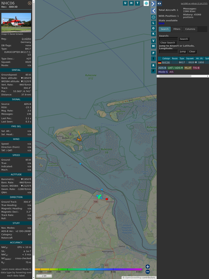Click the U map toggle button
Image resolution: width=209 pixels, height=279 pixels.
(x=125, y=3)
